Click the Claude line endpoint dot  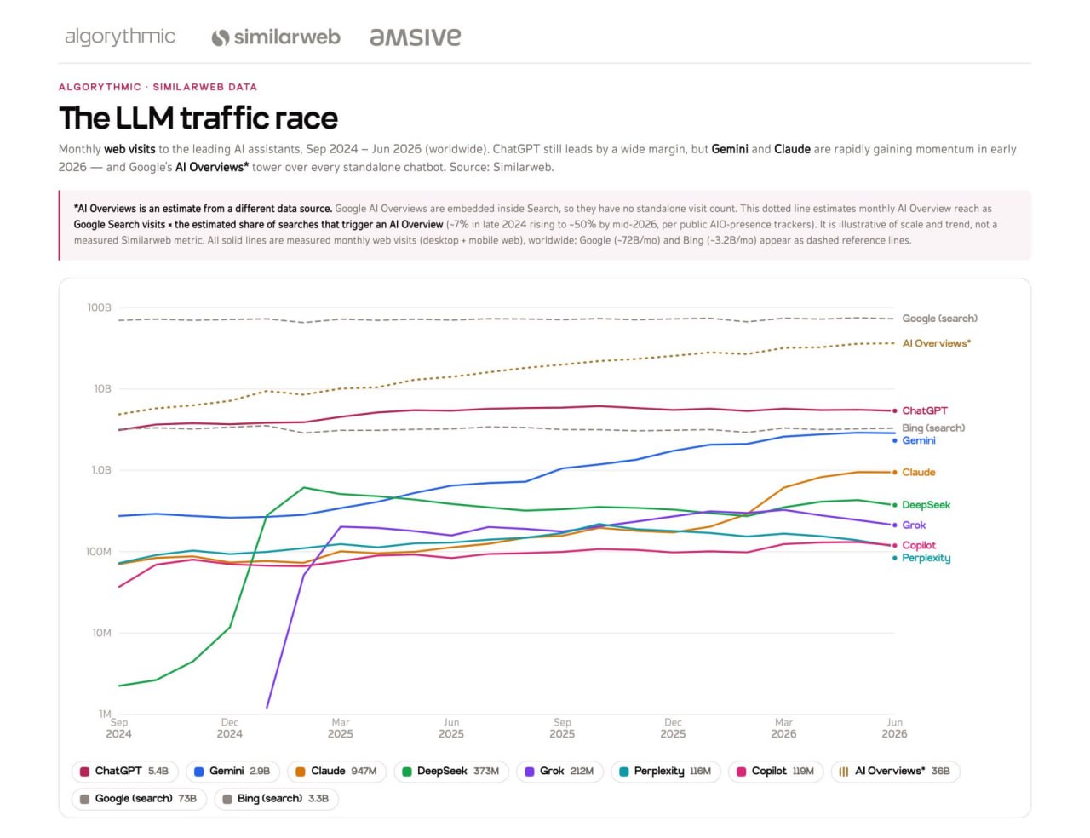pos(894,472)
